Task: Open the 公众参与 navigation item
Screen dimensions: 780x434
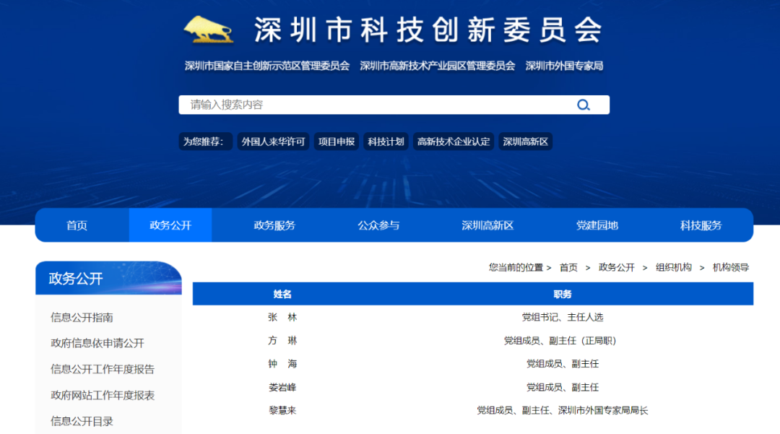Action: tap(378, 225)
